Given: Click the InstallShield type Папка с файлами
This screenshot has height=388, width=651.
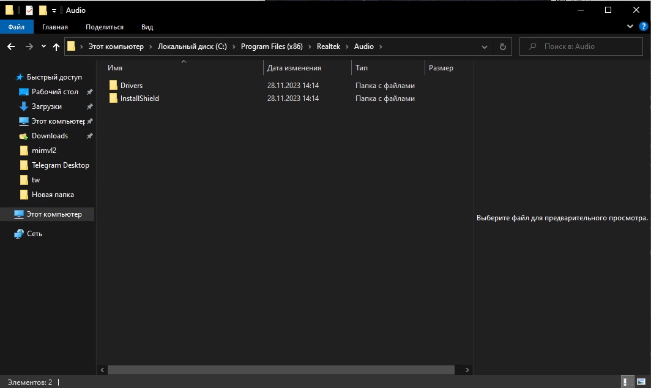Looking at the screenshot, I should pyautogui.click(x=385, y=99).
